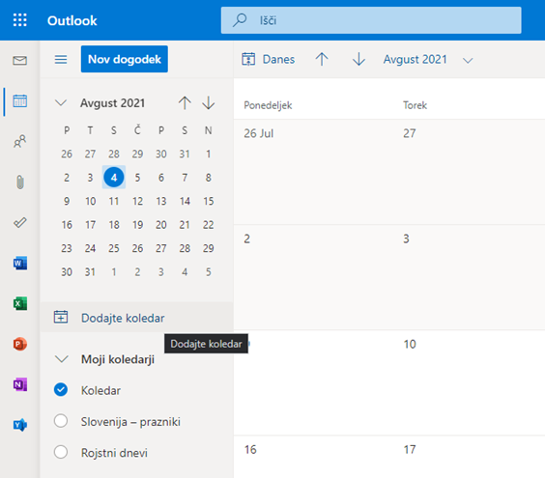Screen dimensions: 545x478
Task: Go to next month in mini calendar
Action: tap(208, 103)
